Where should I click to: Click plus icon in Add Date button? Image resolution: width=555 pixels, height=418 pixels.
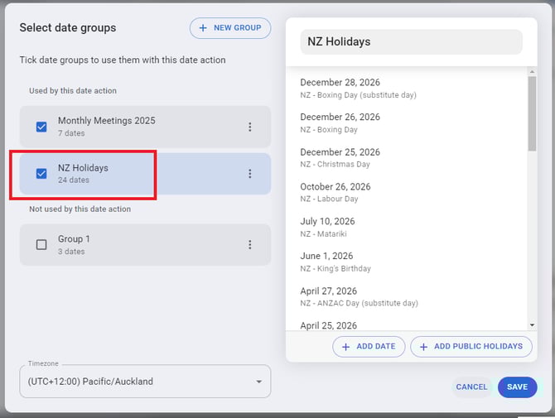346,347
